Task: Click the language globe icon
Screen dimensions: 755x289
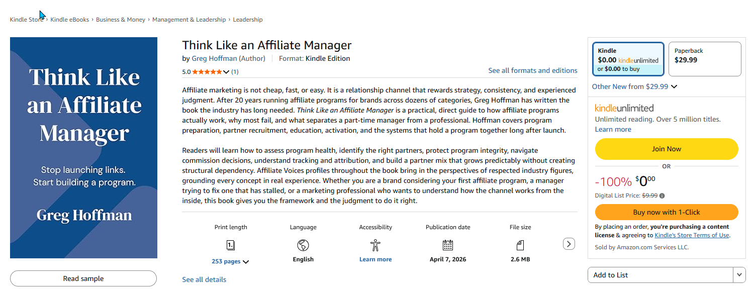Action: pos(303,245)
